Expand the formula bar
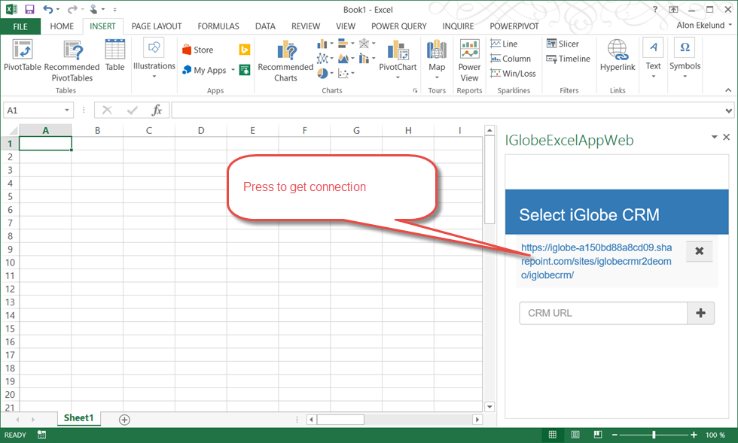Image resolution: width=738 pixels, height=443 pixels. point(729,111)
